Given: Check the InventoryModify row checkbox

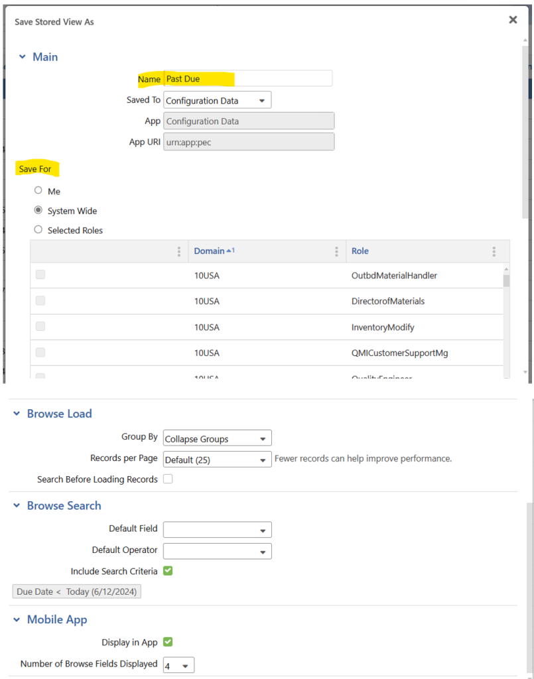Looking at the screenshot, I should (40, 326).
